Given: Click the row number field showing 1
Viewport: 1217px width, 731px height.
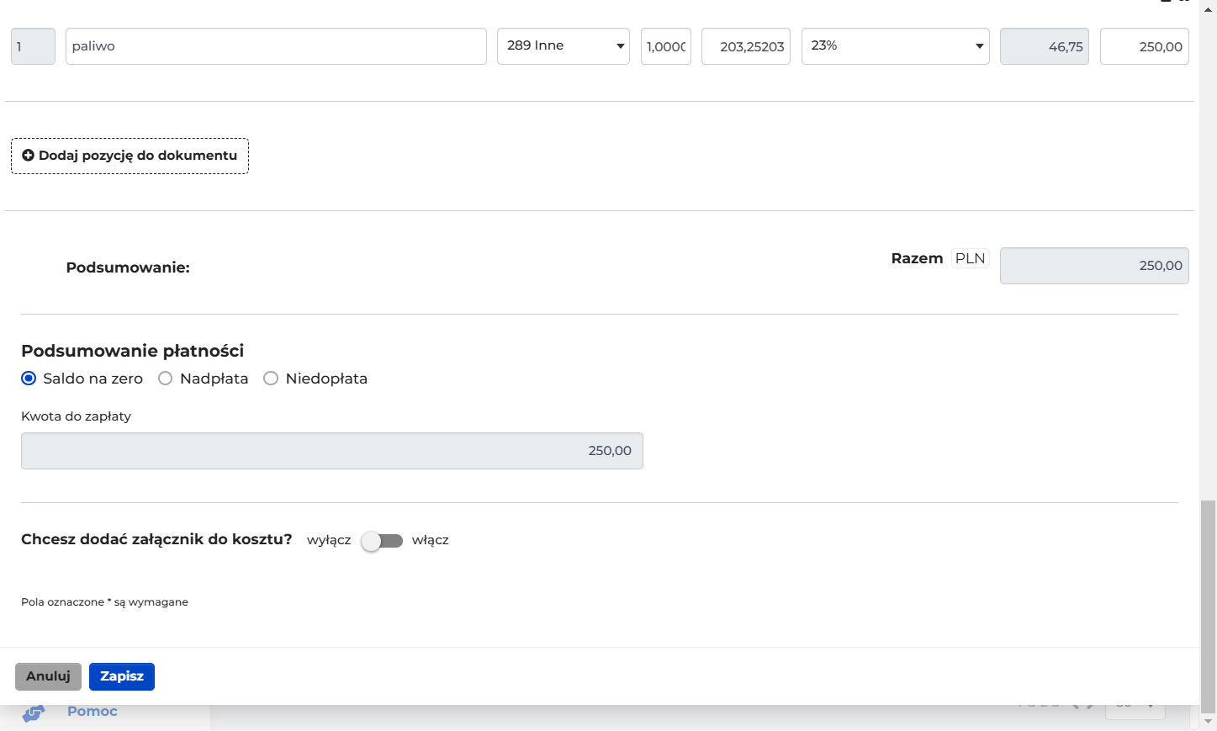Looking at the screenshot, I should click(33, 46).
